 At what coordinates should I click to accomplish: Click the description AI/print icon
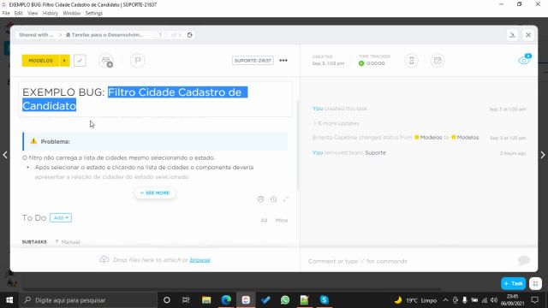tap(260, 199)
